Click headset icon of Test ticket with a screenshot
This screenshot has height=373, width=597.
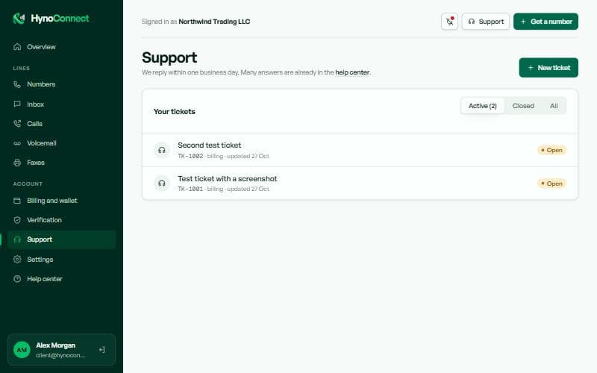(x=162, y=183)
